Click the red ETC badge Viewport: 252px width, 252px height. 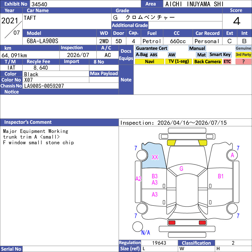[x=227, y=61]
